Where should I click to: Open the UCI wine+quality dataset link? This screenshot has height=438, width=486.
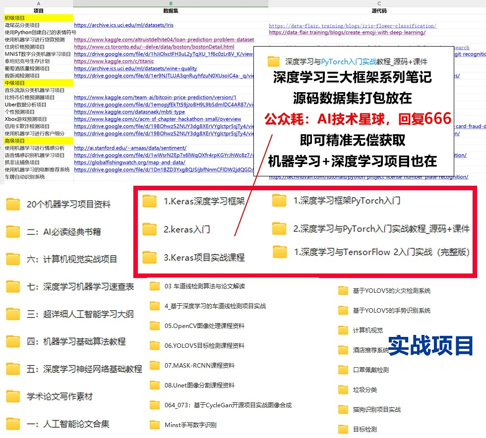pos(135,68)
